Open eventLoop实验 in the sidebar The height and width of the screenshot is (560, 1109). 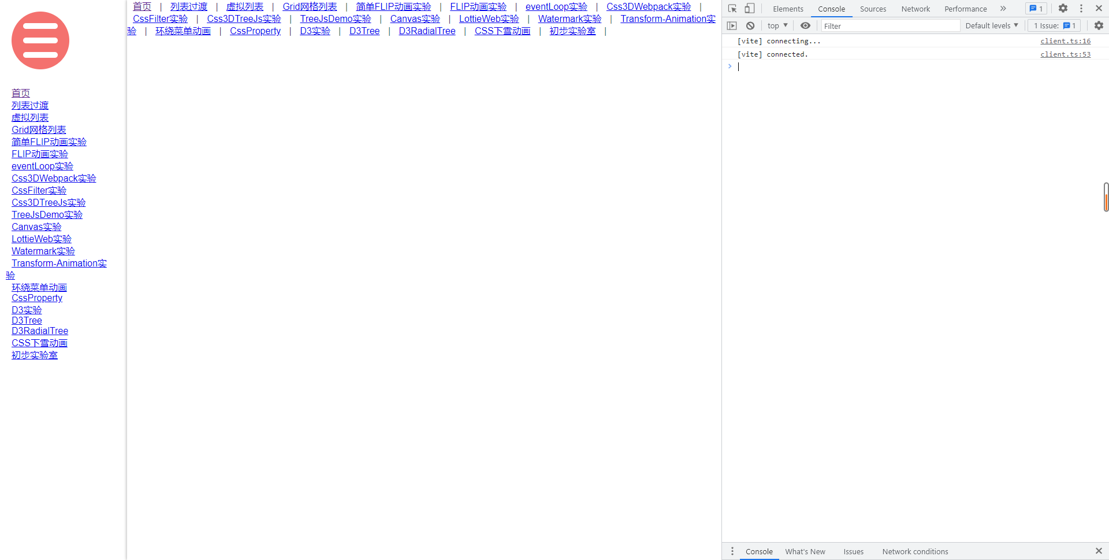[42, 166]
